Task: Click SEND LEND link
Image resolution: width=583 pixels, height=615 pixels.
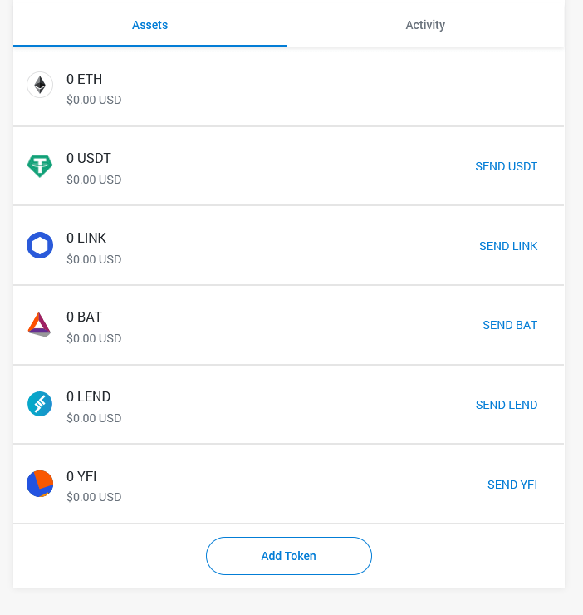Action: [507, 405]
